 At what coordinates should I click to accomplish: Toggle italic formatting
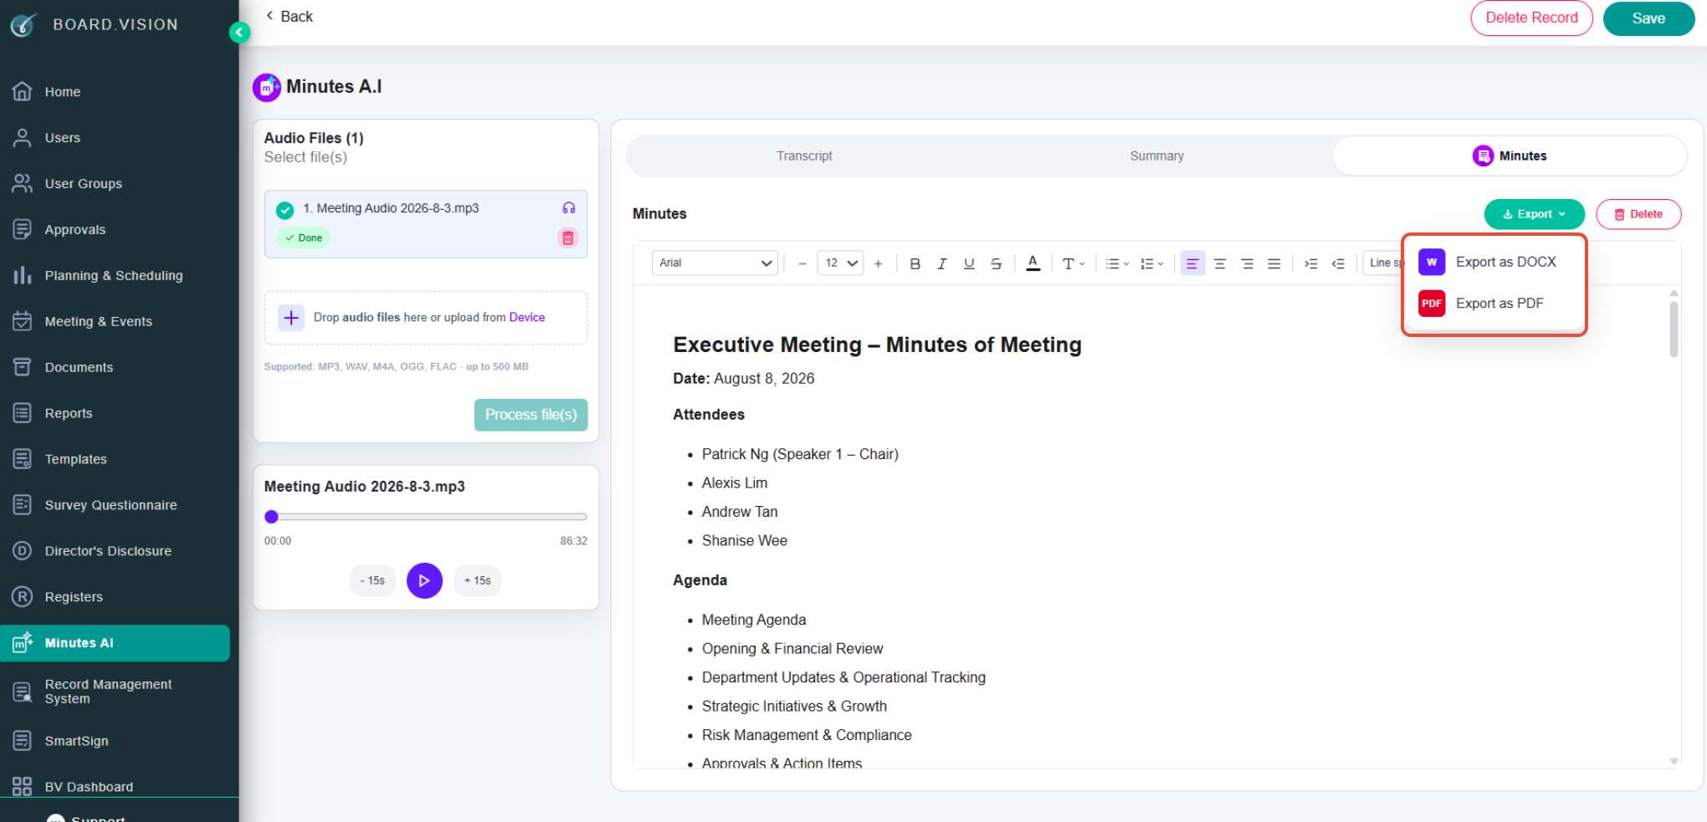pos(942,264)
